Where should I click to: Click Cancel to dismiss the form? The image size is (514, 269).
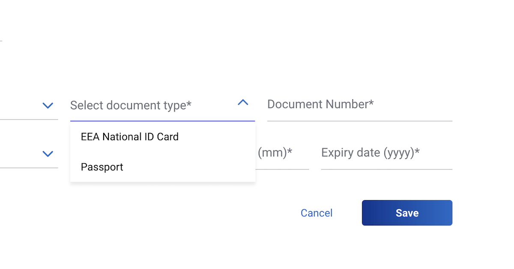coord(316,213)
